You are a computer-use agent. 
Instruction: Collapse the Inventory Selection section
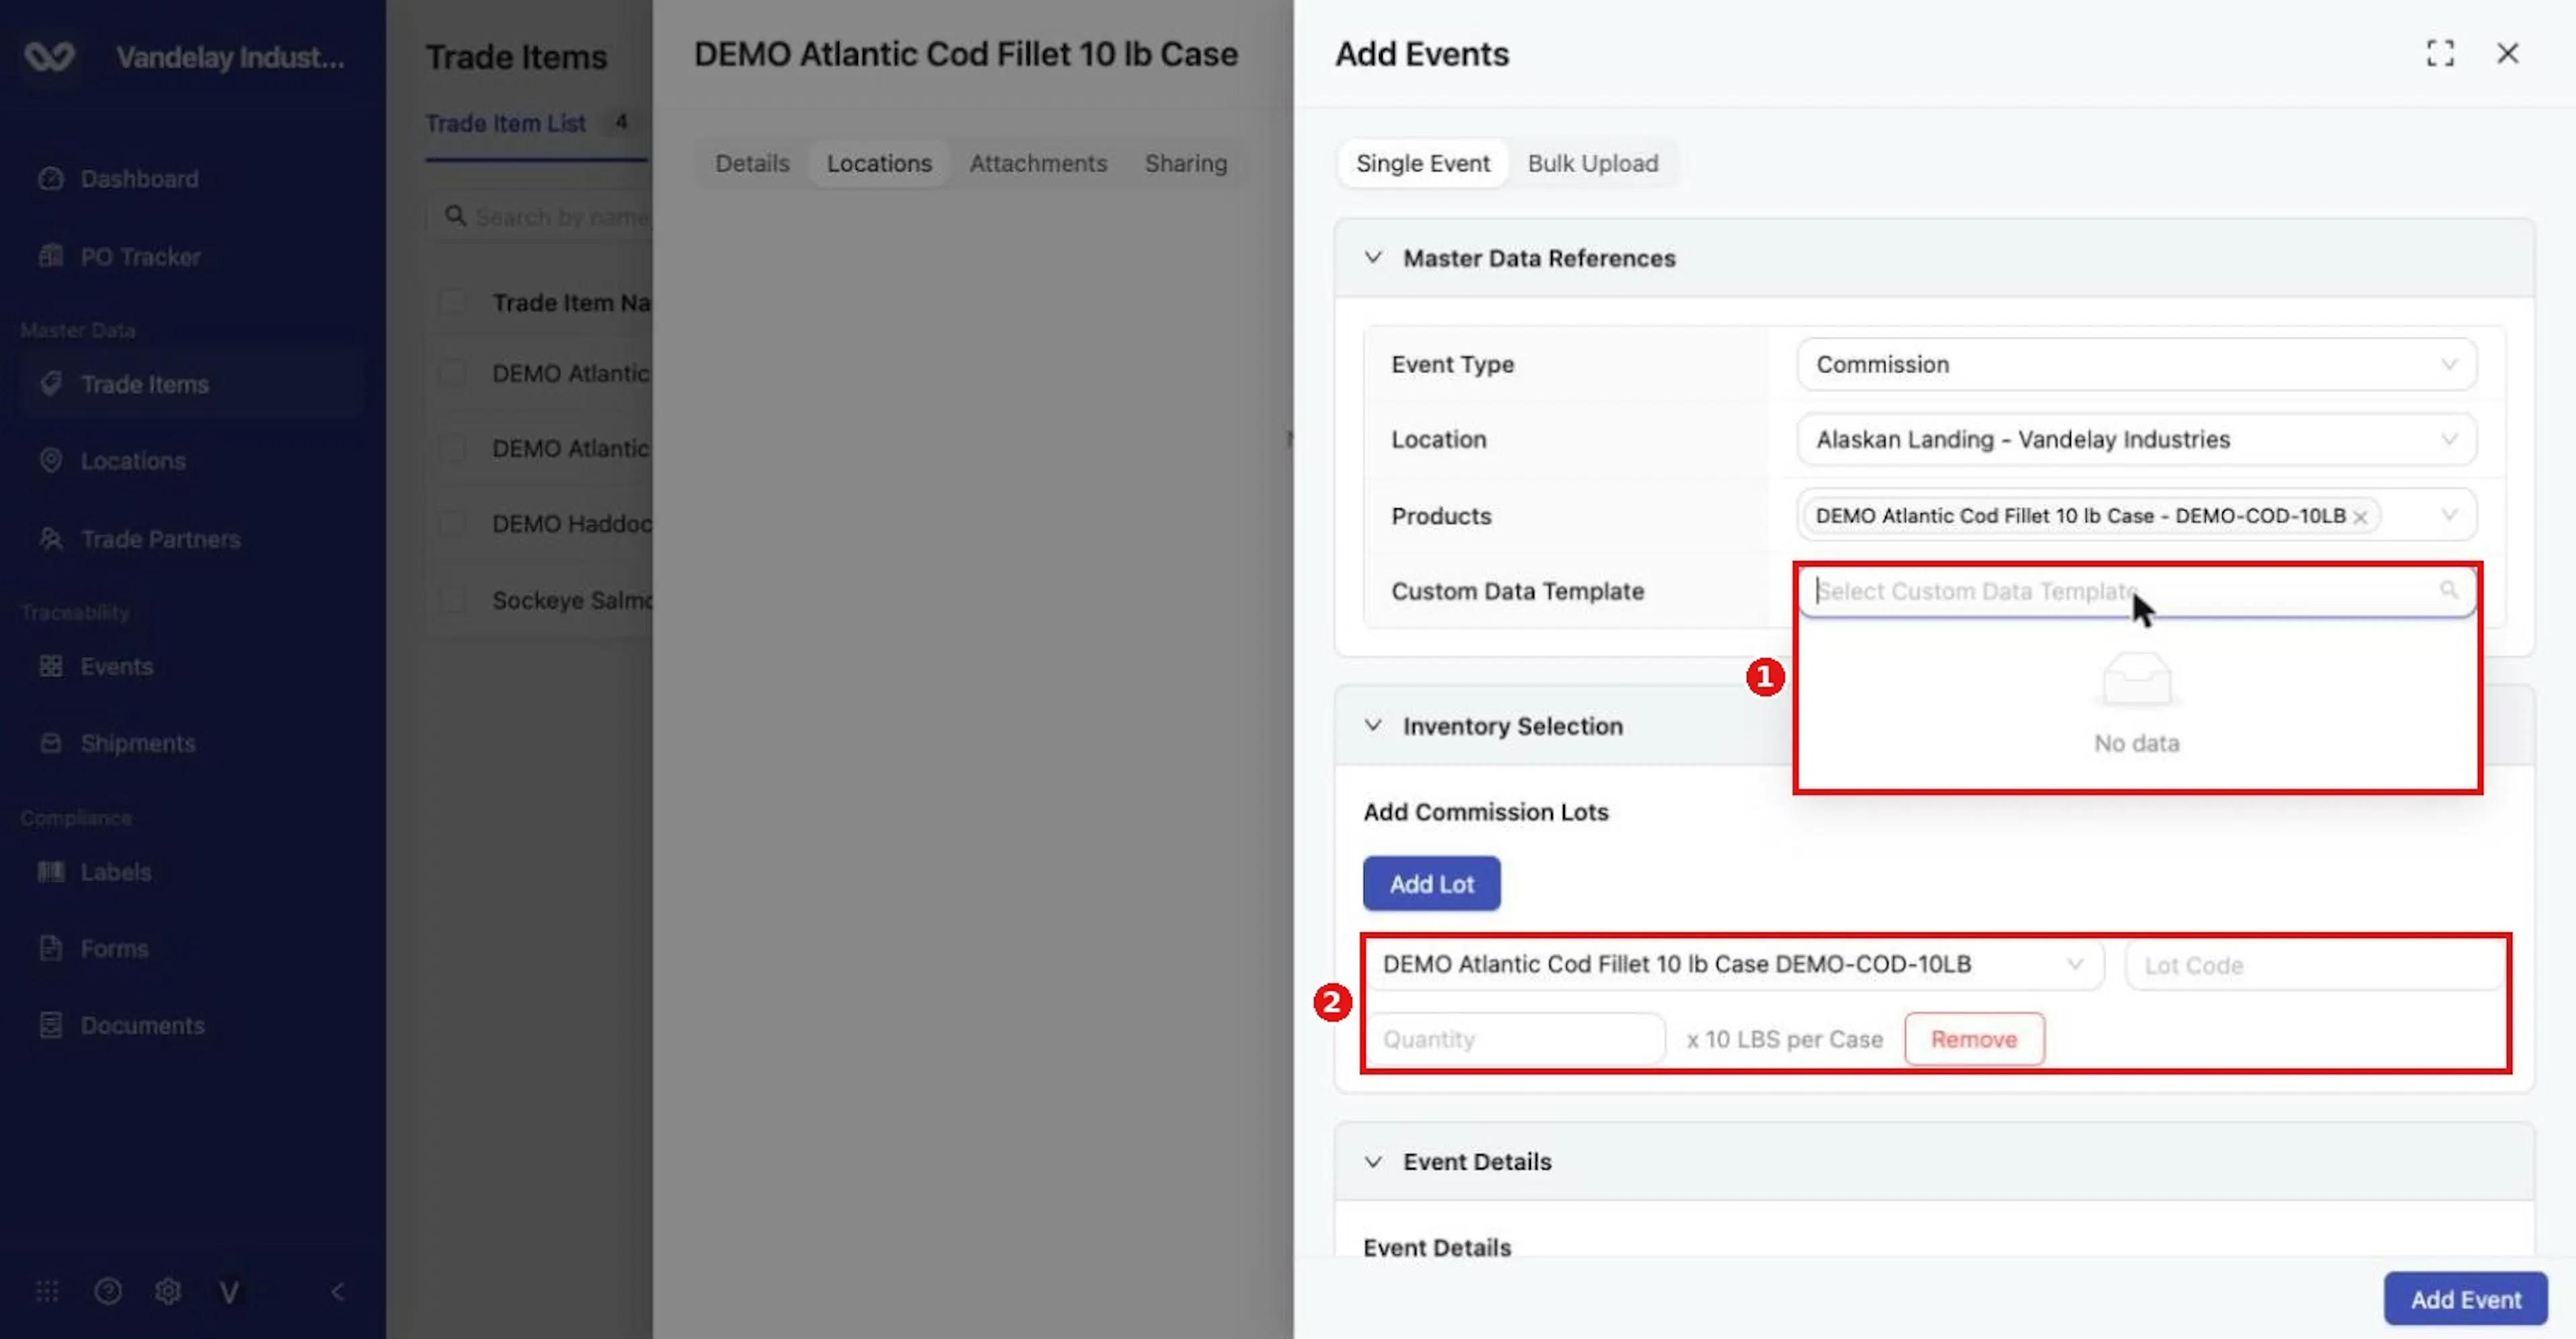pyautogui.click(x=1373, y=725)
